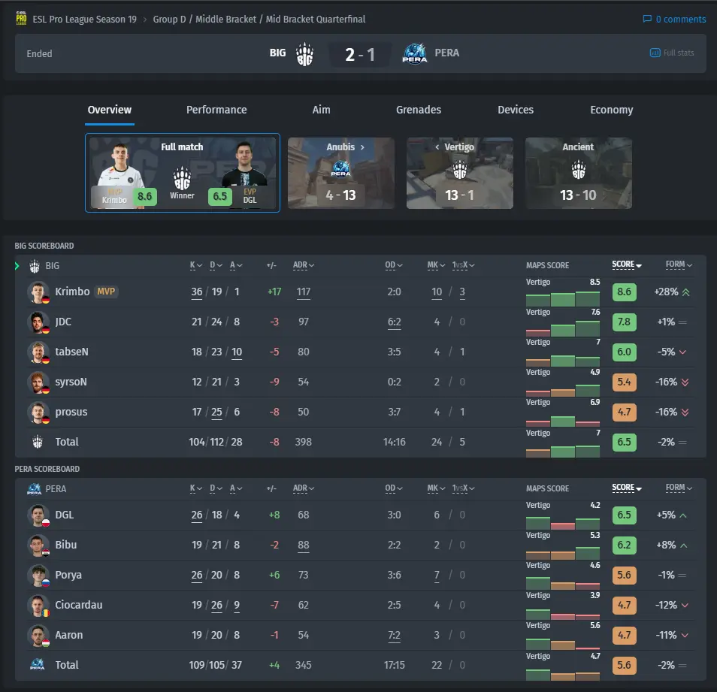717x692 pixels.
Task: Click Porya's +6 plus-minus value
Action: click(x=274, y=575)
